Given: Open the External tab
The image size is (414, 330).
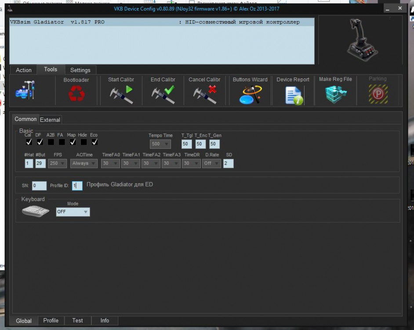Looking at the screenshot, I should tap(50, 120).
